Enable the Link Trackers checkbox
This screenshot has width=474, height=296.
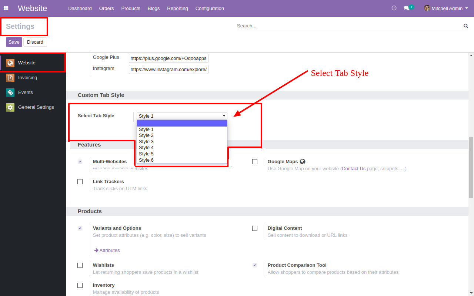coord(80,182)
